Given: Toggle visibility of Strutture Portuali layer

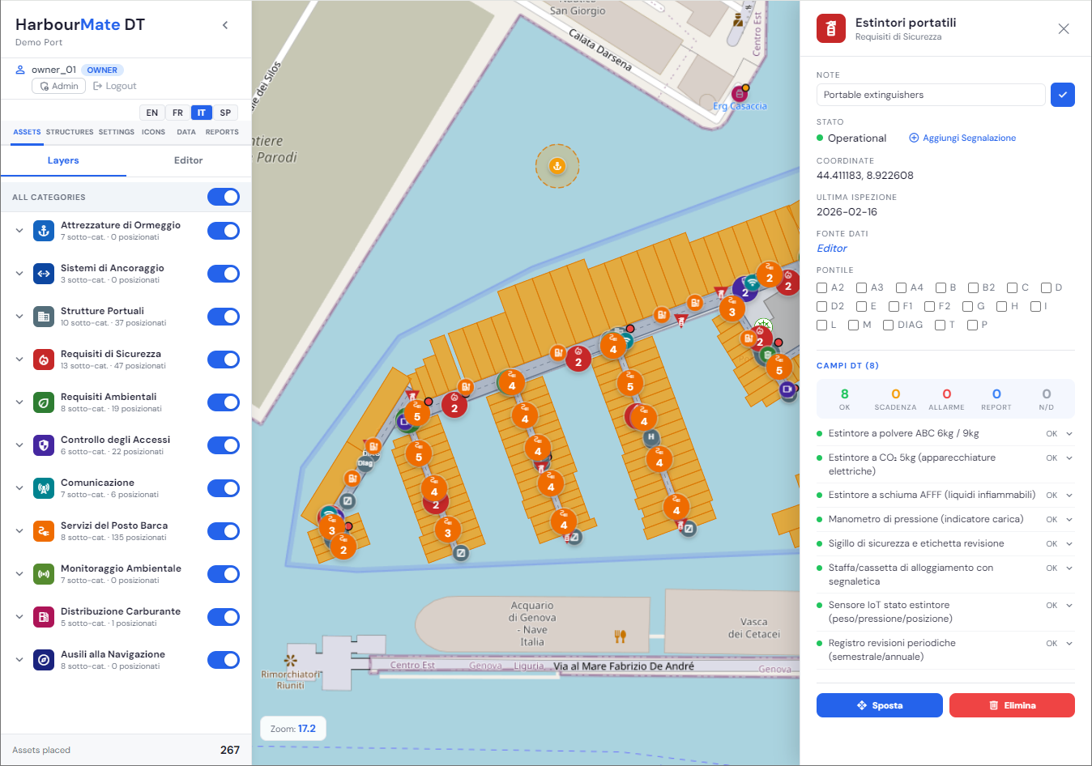Looking at the screenshot, I should pos(223,317).
